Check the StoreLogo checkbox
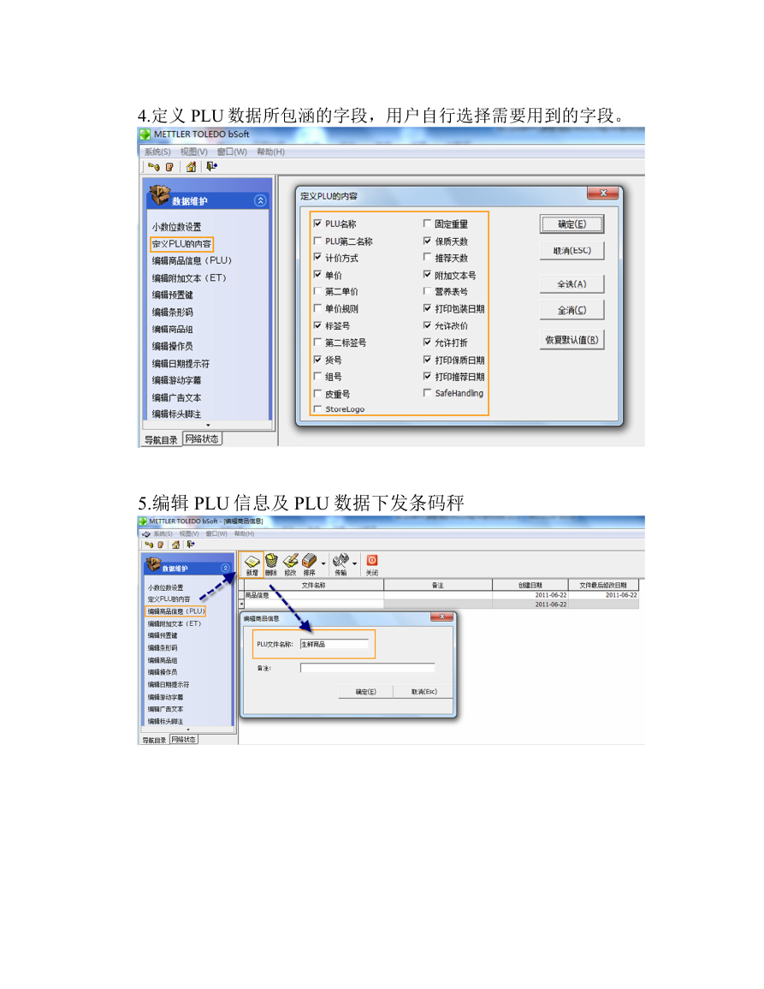The width and height of the screenshot is (764, 989). [317, 409]
